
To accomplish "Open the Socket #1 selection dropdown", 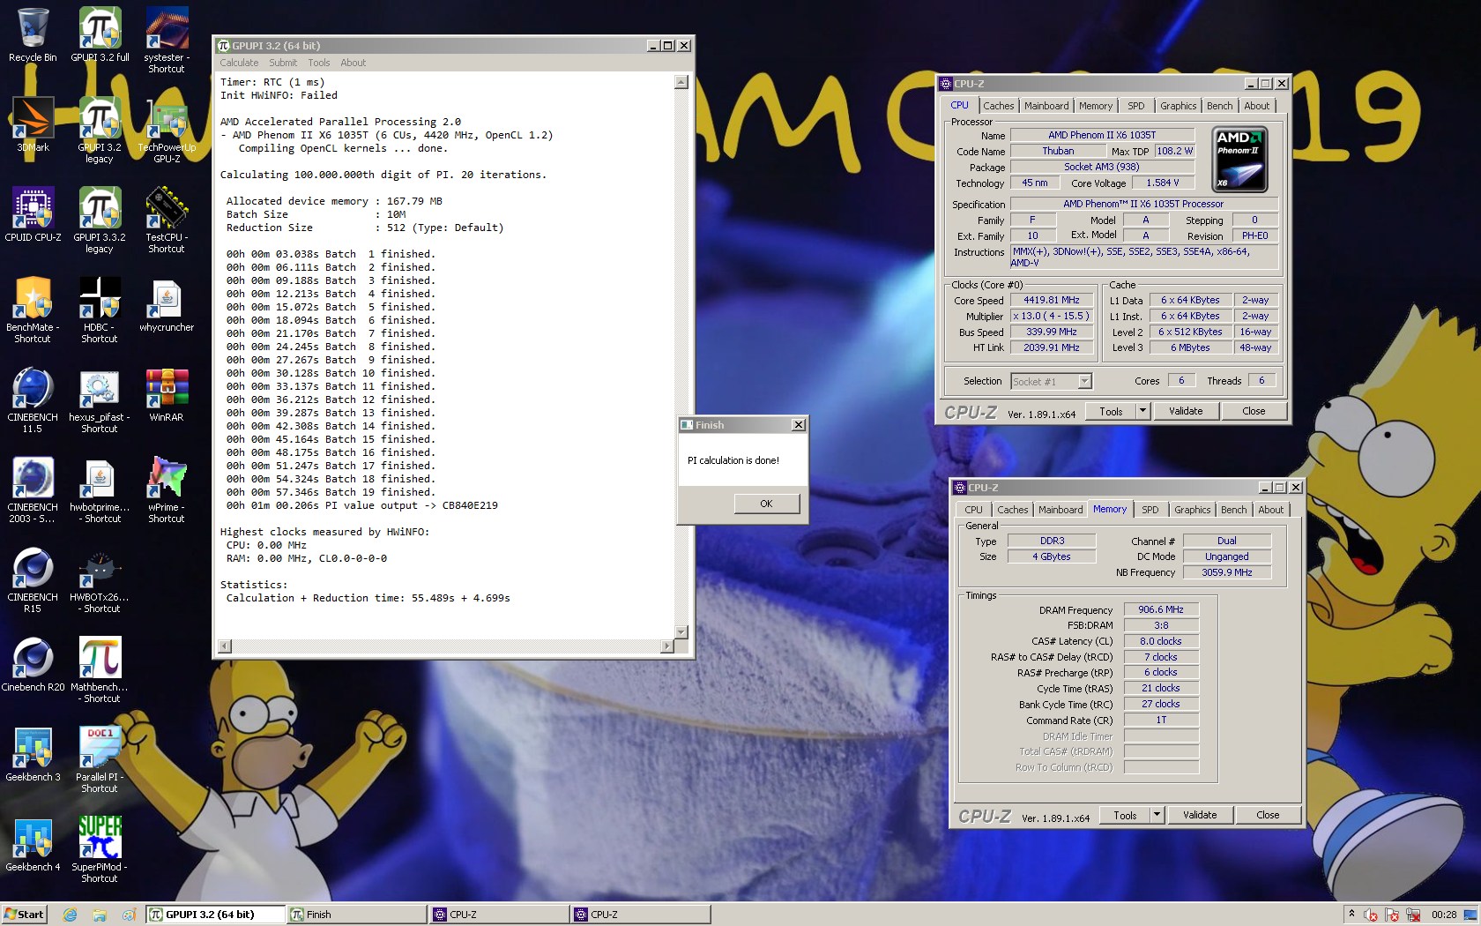I will (x=1051, y=381).
